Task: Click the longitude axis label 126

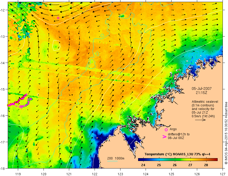Action: 197,174
